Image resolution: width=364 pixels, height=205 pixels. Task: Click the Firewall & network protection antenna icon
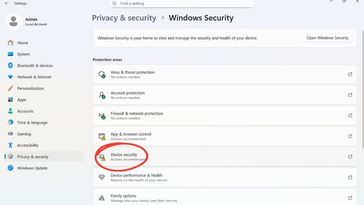click(x=101, y=116)
